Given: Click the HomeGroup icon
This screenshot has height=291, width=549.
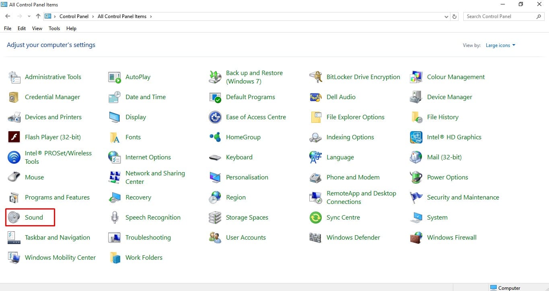Looking at the screenshot, I should tap(215, 137).
